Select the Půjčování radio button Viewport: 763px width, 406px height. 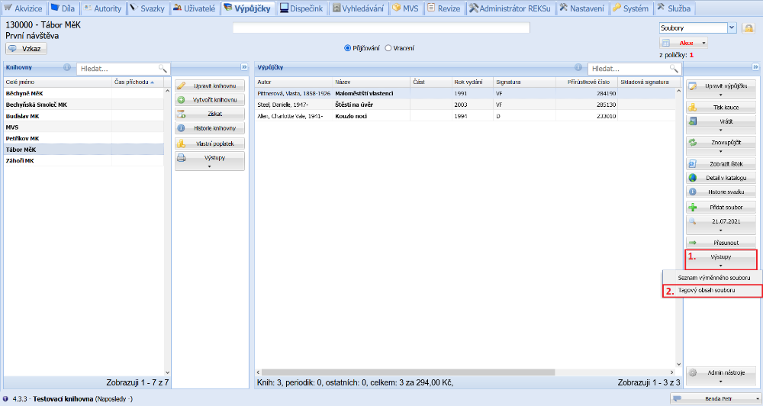point(348,47)
